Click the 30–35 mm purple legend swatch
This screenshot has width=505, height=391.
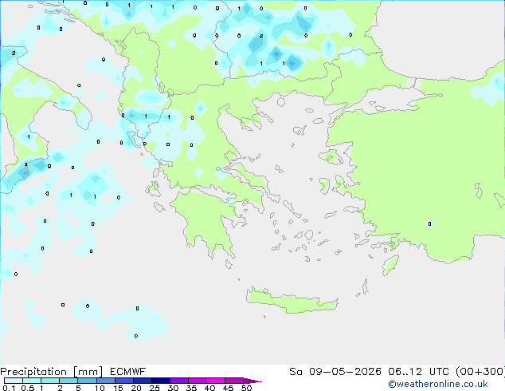tap(179, 381)
